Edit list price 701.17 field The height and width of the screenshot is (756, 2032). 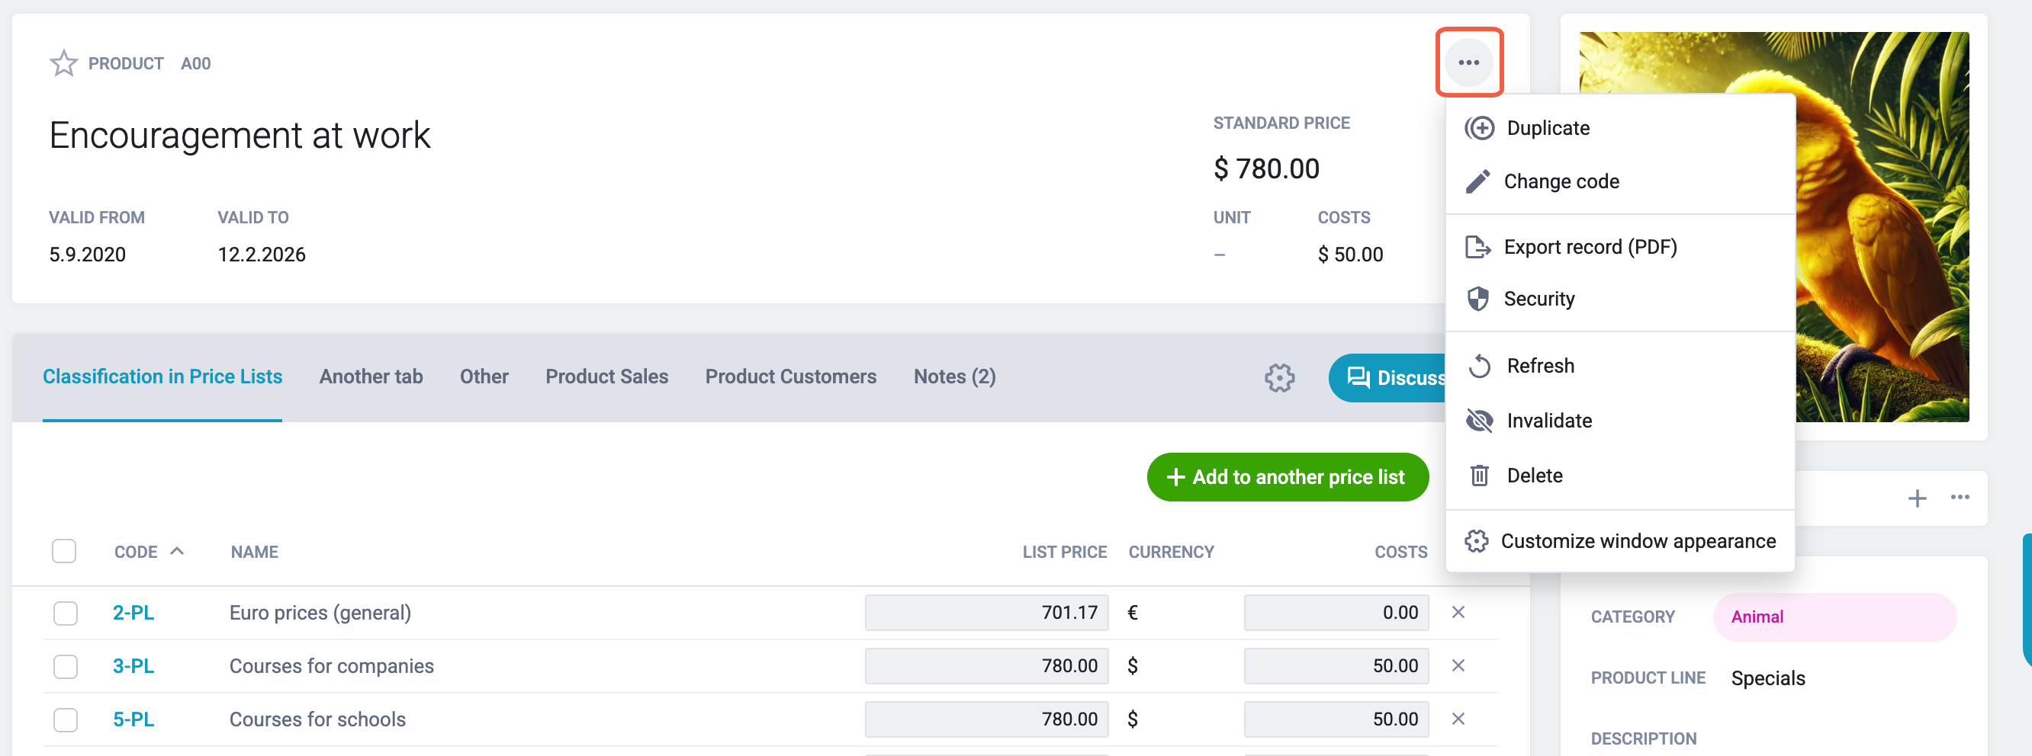point(986,613)
